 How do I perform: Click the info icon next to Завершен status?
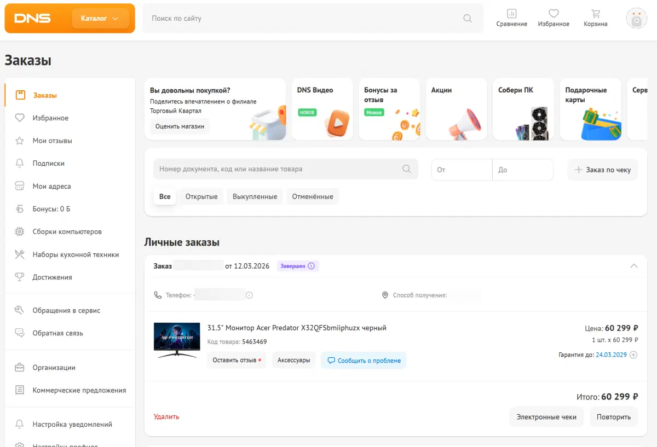312,266
